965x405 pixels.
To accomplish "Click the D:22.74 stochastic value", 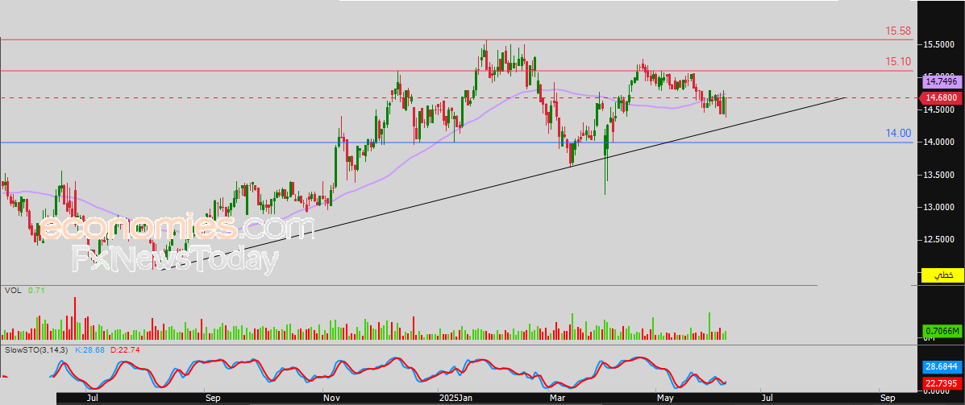I will click(123, 349).
